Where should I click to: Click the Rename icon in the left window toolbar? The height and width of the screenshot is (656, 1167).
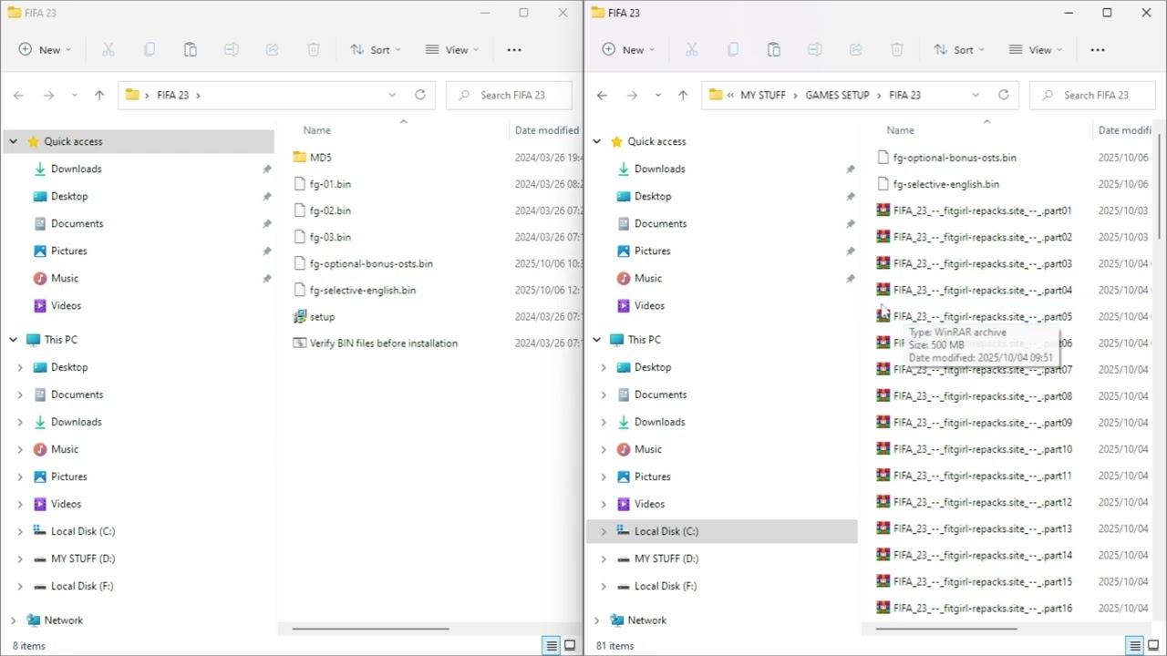[232, 50]
